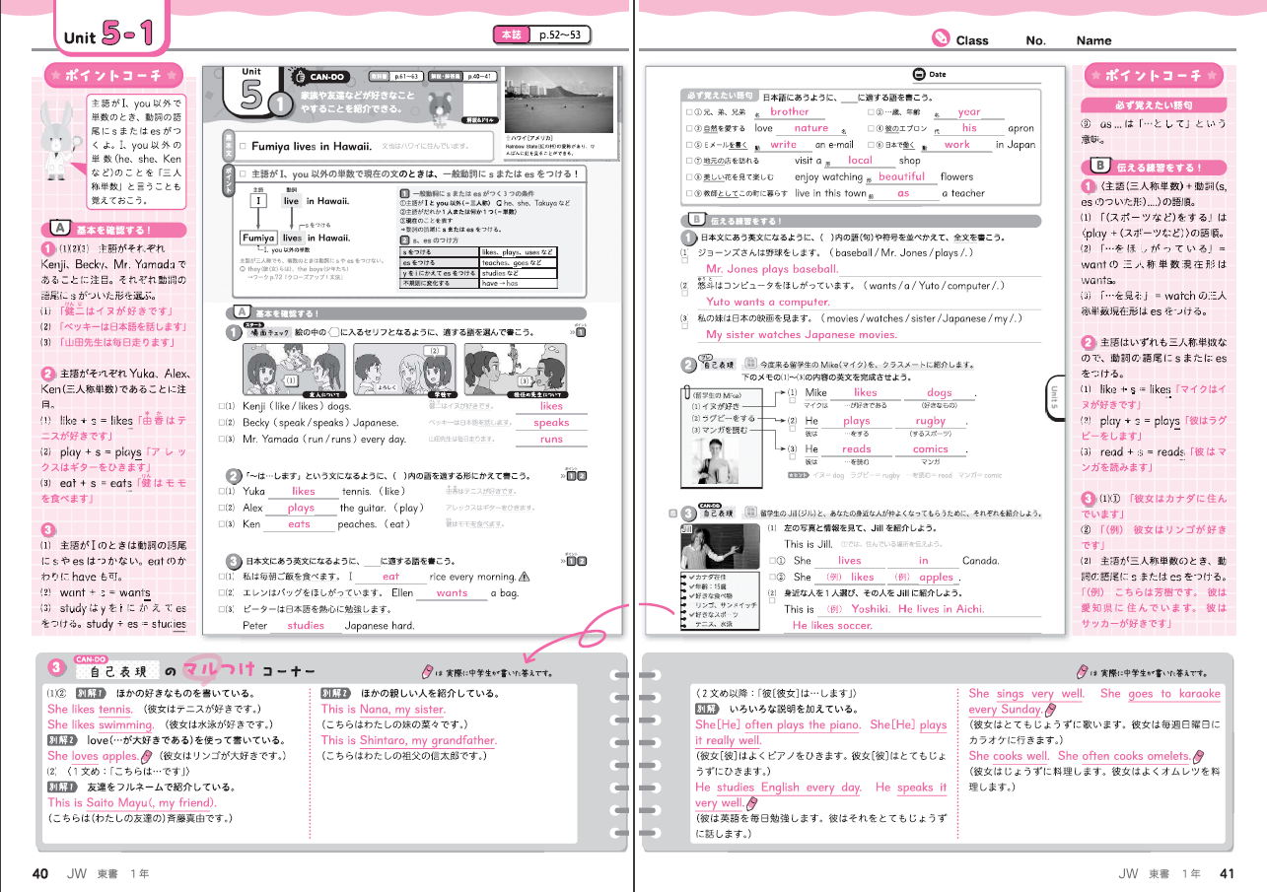Click 'She likes swimming.' example answer

(101, 724)
